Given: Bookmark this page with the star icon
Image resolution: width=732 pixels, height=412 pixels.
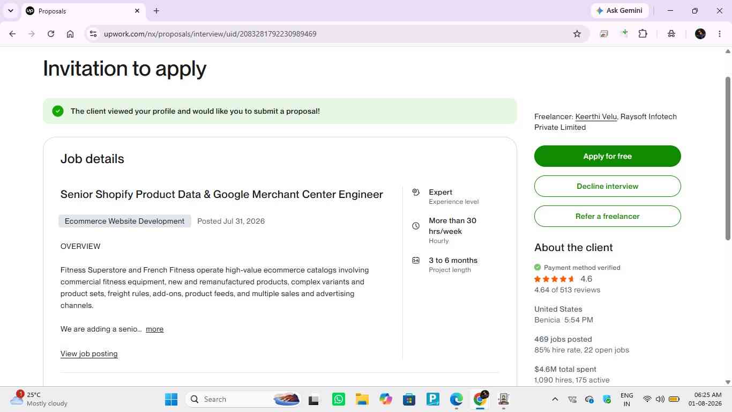Looking at the screenshot, I should click(x=577, y=34).
